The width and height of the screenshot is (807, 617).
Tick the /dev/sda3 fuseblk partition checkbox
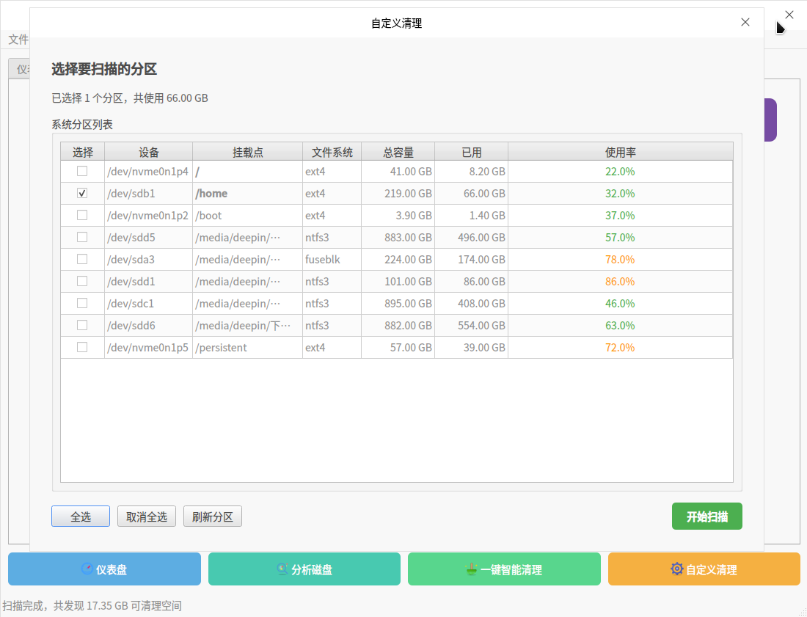[x=82, y=259]
